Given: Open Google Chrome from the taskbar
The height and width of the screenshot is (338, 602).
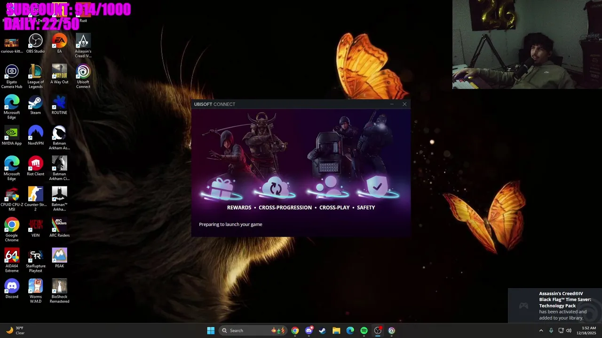Looking at the screenshot, I should tap(295, 330).
